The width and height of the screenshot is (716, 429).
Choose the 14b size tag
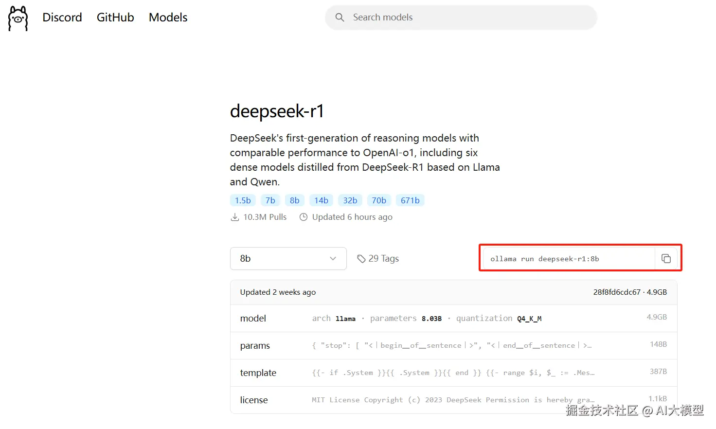click(x=321, y=200)
